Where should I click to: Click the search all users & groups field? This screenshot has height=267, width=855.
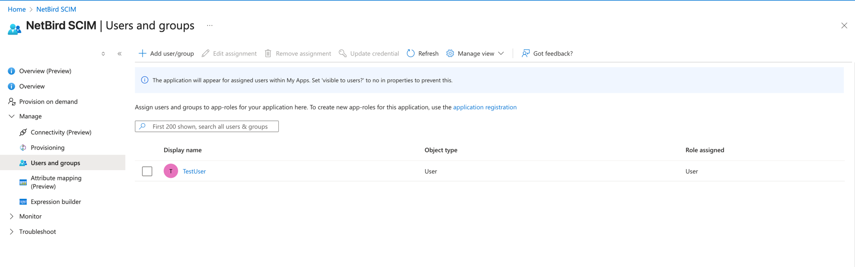coord(211,127)
